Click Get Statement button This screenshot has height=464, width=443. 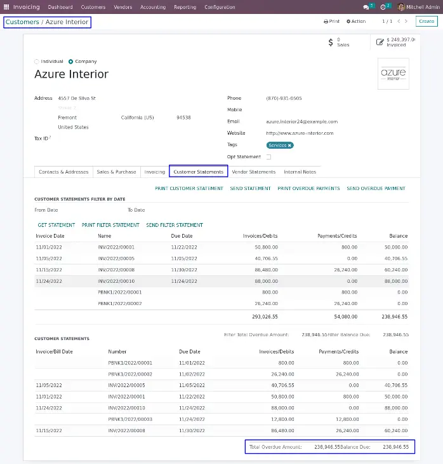tap(56, 225)
